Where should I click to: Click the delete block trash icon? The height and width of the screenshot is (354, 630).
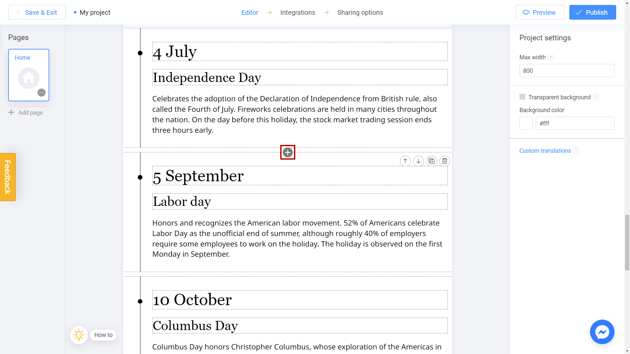pyautogui.click(x=444, y=161)
